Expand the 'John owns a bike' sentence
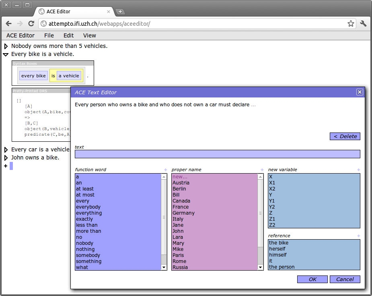The height and width of the screenshot is (296, 372). (6, 157)
